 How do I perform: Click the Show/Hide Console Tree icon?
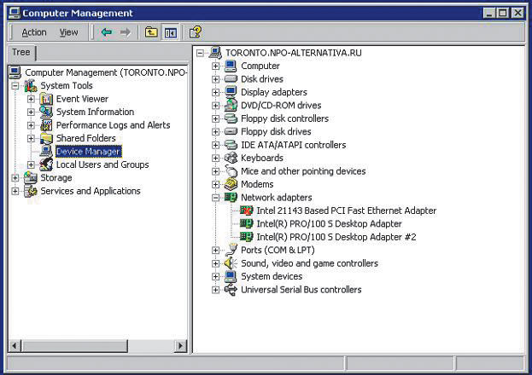[170, 32]
